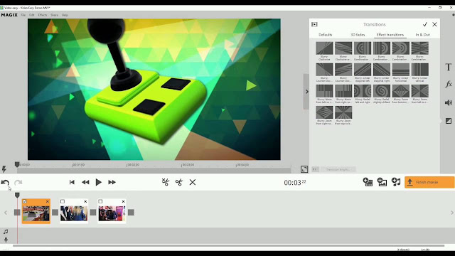455x256 pixels.
Task: Close the Transitions panel
Action: point(434,24)
